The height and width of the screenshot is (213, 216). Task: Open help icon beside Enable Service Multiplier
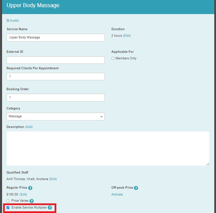click(x=50, y=208)
